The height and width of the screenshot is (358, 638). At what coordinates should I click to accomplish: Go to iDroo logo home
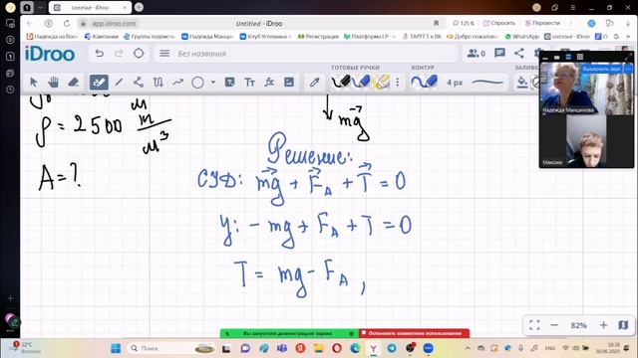coord(50,54)
